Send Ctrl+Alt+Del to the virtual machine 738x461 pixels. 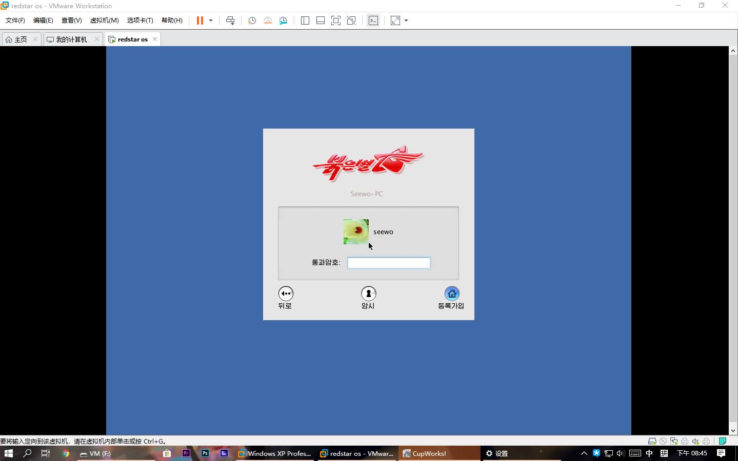pyautogui.click(x=230, y=20)
